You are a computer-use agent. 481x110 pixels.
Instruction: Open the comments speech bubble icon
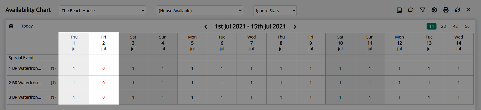pos(411,10)
